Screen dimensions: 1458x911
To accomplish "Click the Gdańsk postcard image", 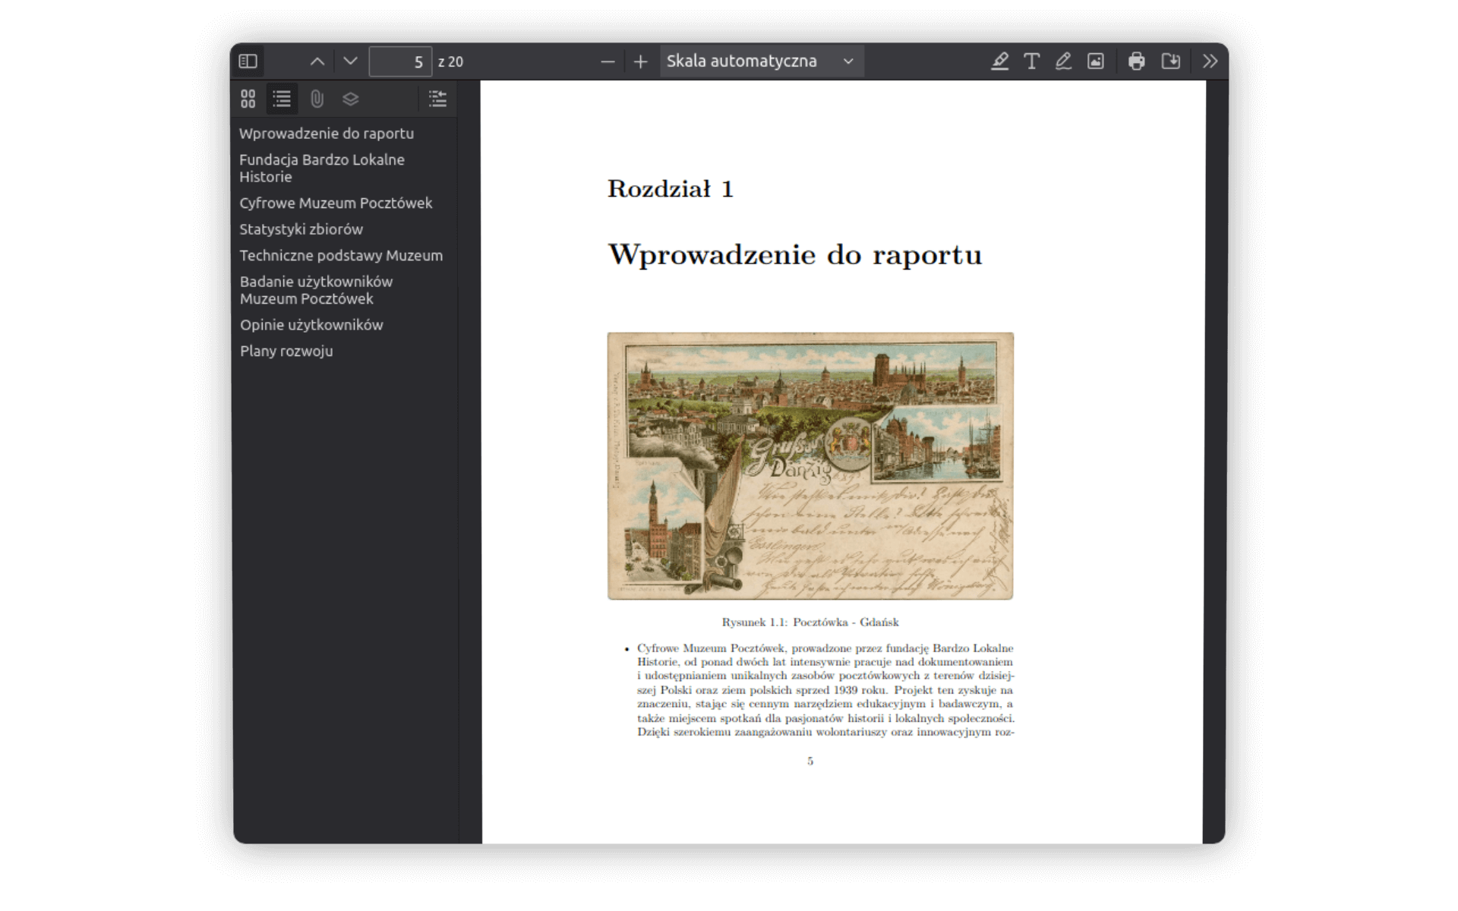I will click(x=810, y=466).
